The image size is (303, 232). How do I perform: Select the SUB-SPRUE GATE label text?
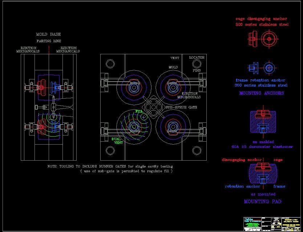(181, 108)
